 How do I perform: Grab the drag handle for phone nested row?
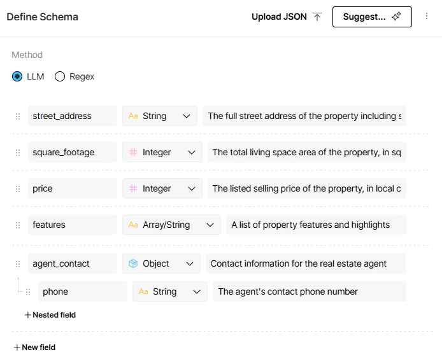pyautogui.click(x=28, y=292)
